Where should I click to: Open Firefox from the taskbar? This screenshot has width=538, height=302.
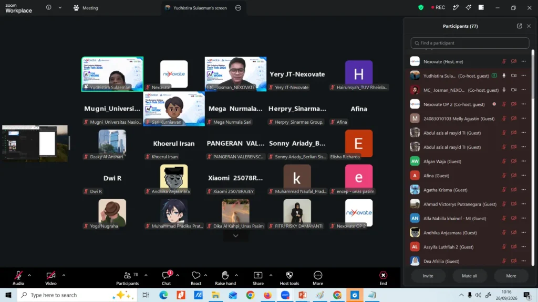tap(267, 295)
